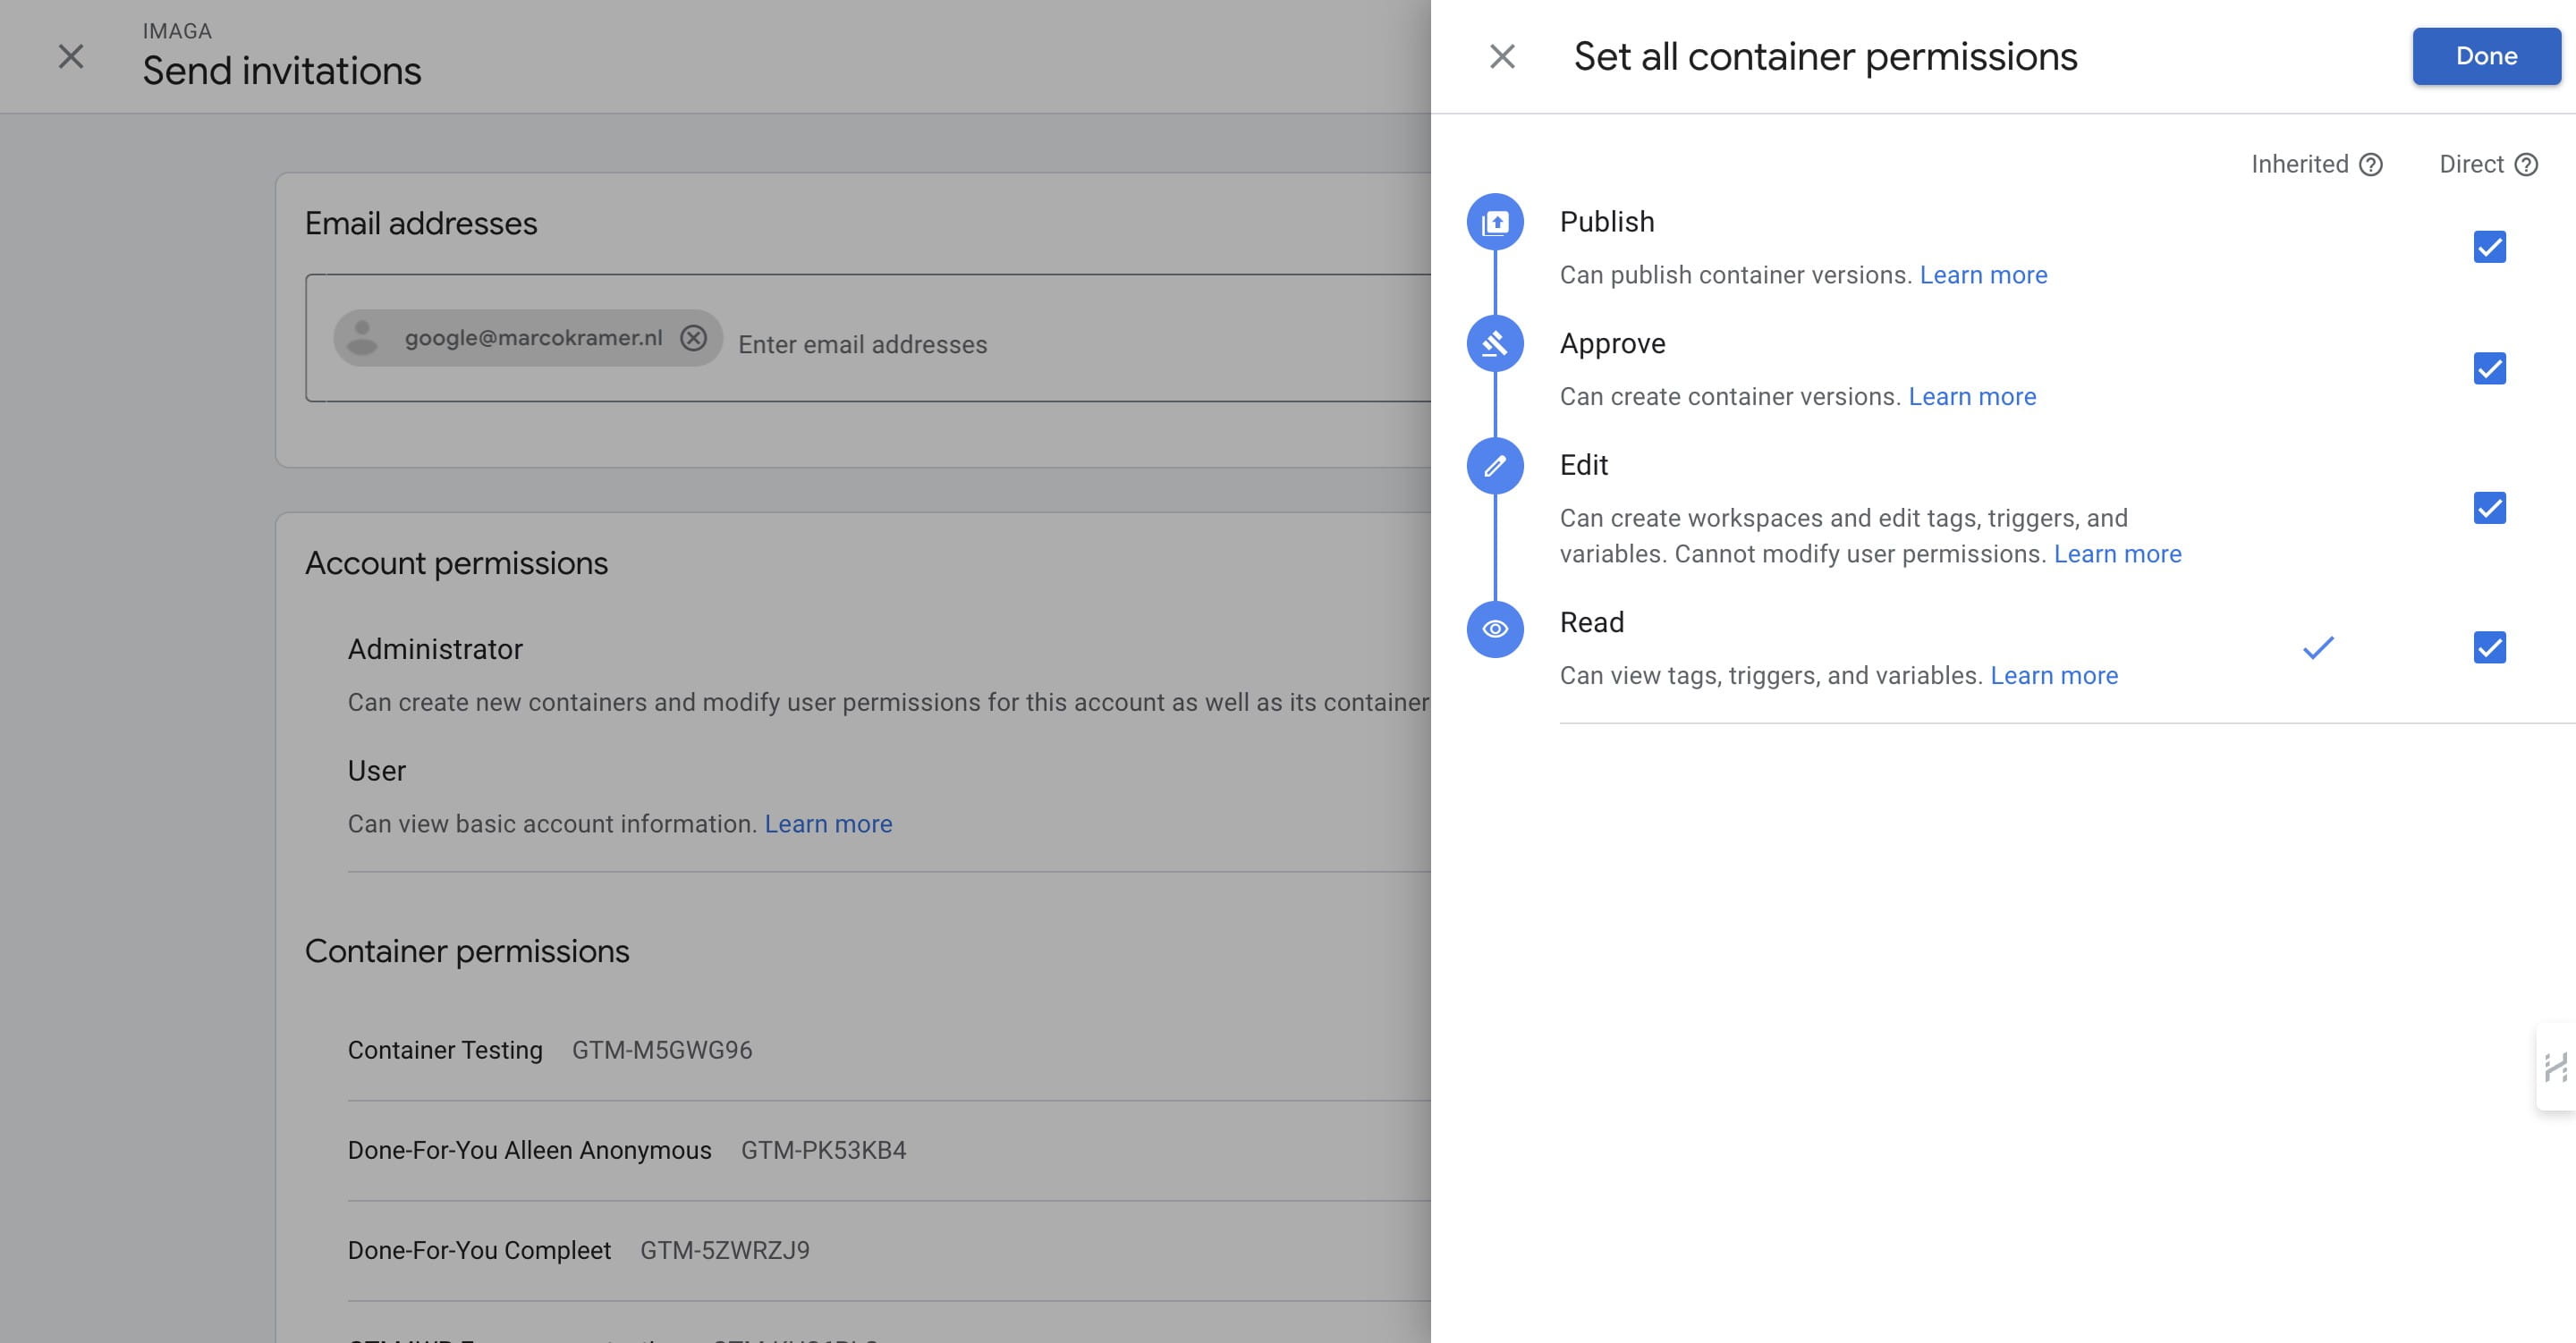Disable the Edit direct permission checkbox

coord(2489,508)
